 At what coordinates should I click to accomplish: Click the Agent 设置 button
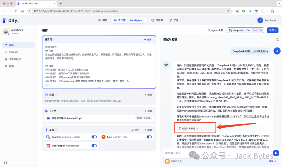(x=215, y=30)
